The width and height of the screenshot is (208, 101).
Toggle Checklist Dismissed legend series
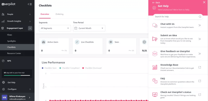point(92,68)
